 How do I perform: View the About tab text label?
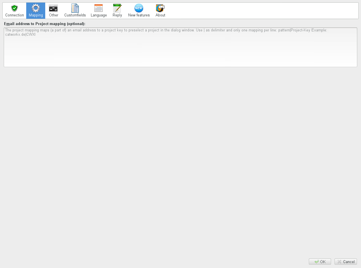point(160,15)
